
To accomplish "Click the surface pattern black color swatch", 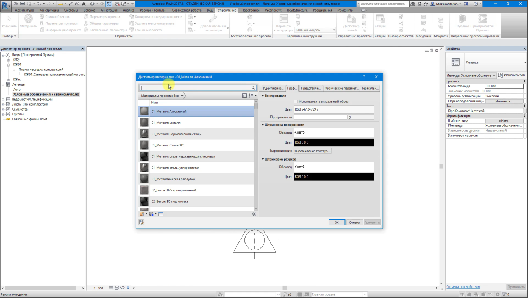I will (x=334, y=142).
